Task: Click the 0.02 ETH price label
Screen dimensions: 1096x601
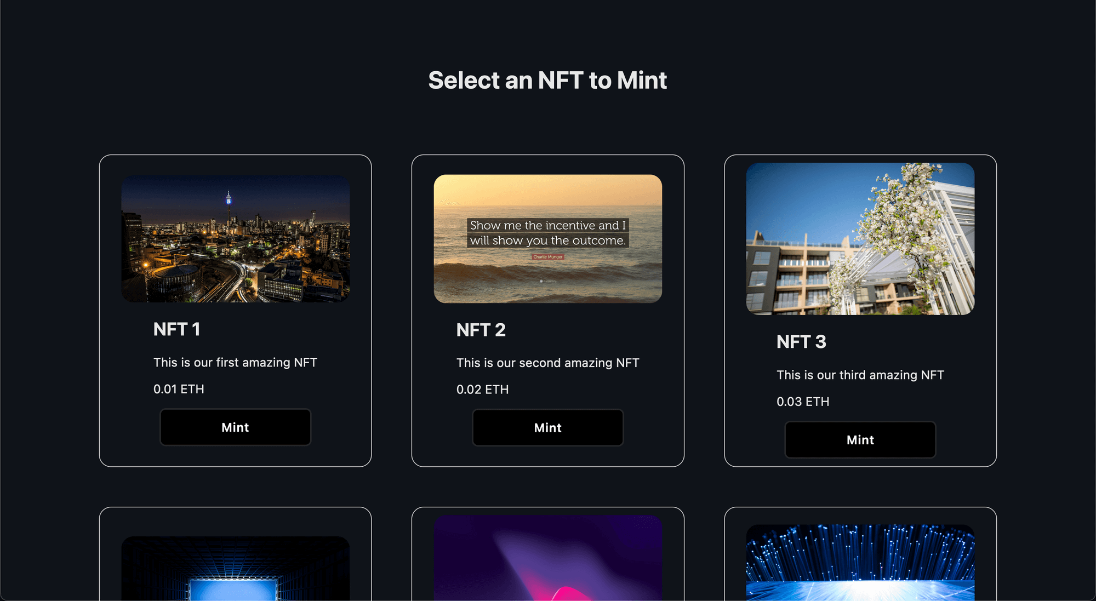Action: (482, 389)
